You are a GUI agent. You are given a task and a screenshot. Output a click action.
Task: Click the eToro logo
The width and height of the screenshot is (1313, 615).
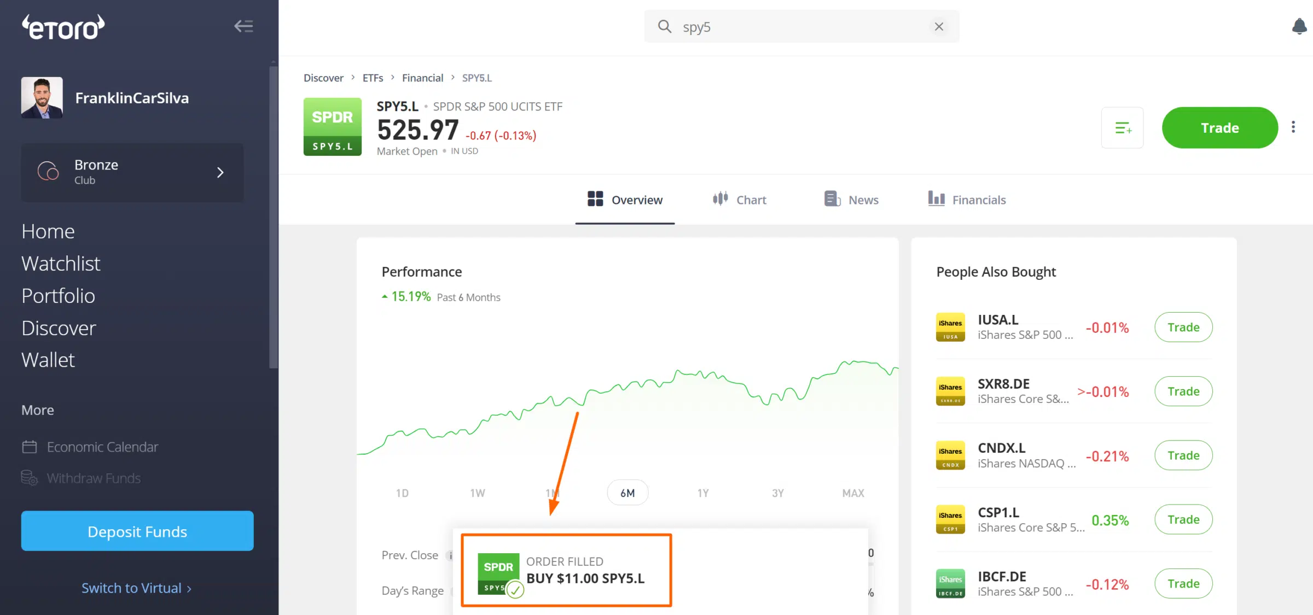click(63, 27)
